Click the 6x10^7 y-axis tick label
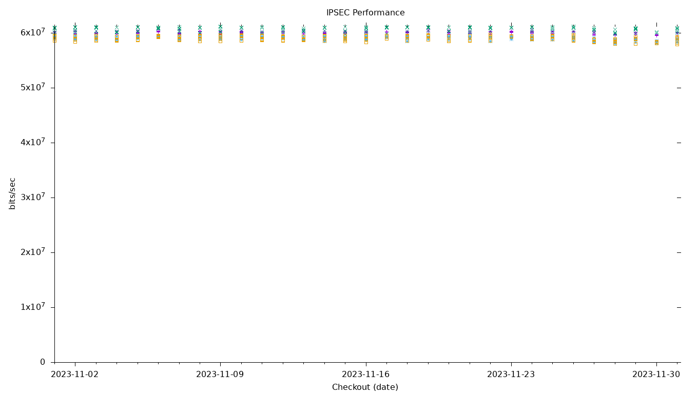This screenshot has width=698, height=394. pyautogui.click(x=33, y=32)
